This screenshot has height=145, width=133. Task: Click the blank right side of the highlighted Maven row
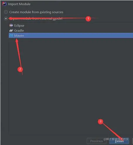(x=78, y=36)
